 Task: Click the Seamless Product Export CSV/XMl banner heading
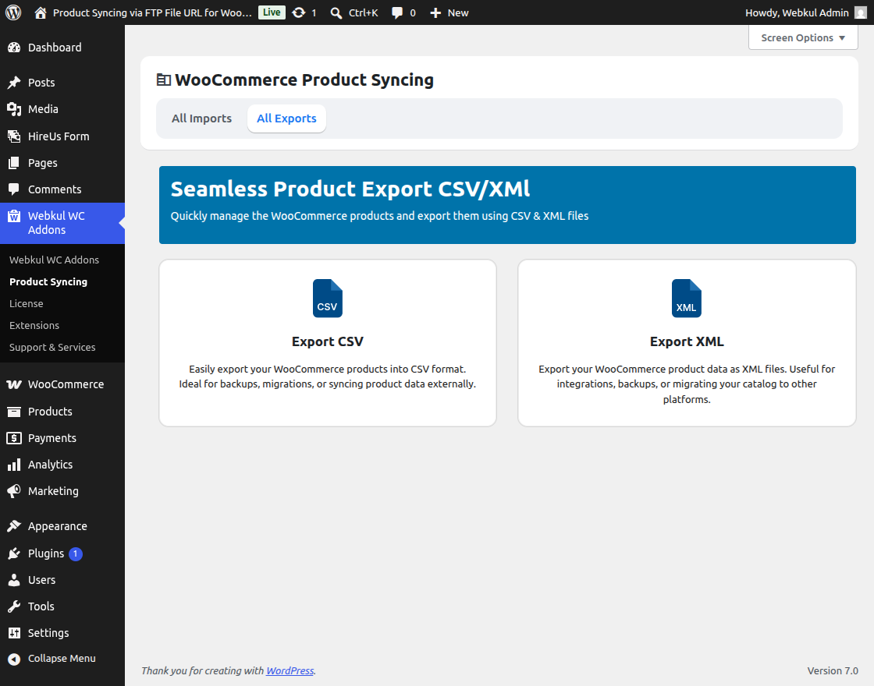click(350, 189)
